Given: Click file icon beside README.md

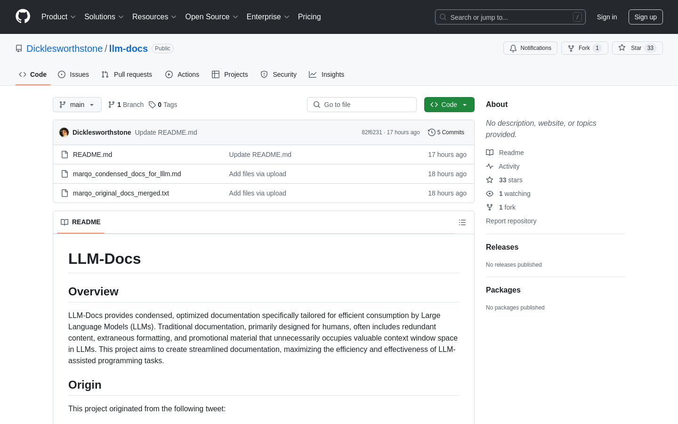Looking at the screenshot, I should 65,155.
